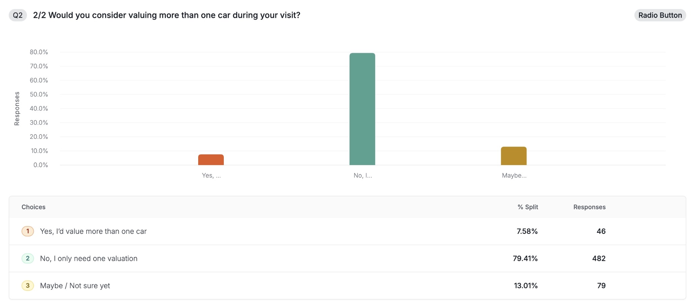Viewport: 695px width, 308px height.
Task: Click the 'Maybe...' x-axis label
Action: [x=514, y=175]
